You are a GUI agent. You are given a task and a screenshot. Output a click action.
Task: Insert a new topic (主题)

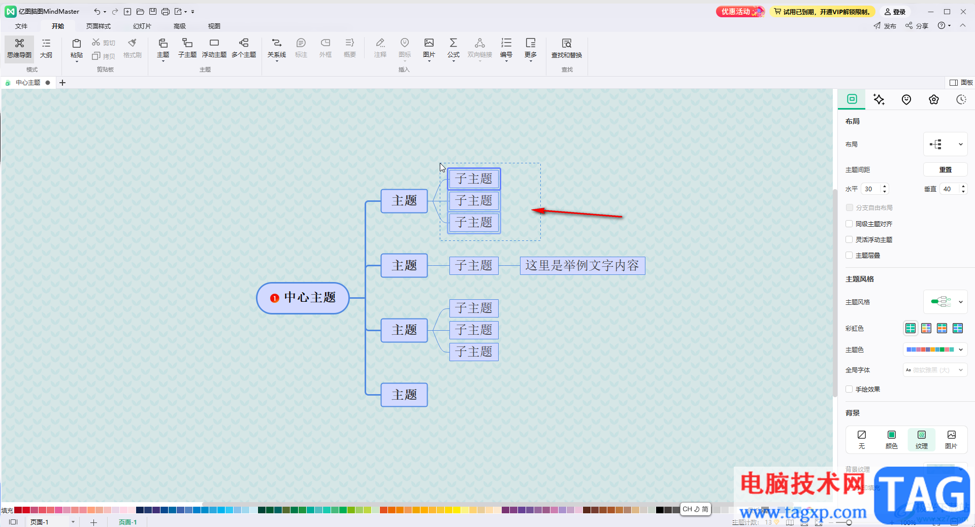coord(163,49)
